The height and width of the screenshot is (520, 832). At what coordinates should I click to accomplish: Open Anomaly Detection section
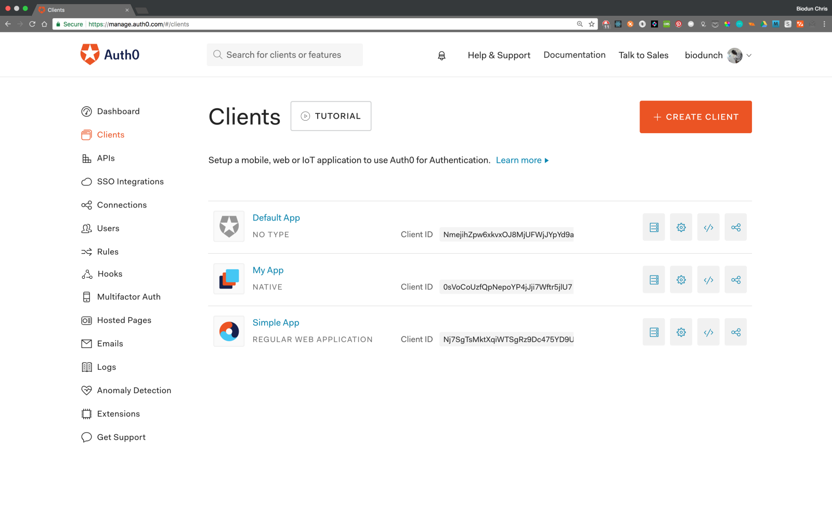pyautogui.click(x=126, y=391)
